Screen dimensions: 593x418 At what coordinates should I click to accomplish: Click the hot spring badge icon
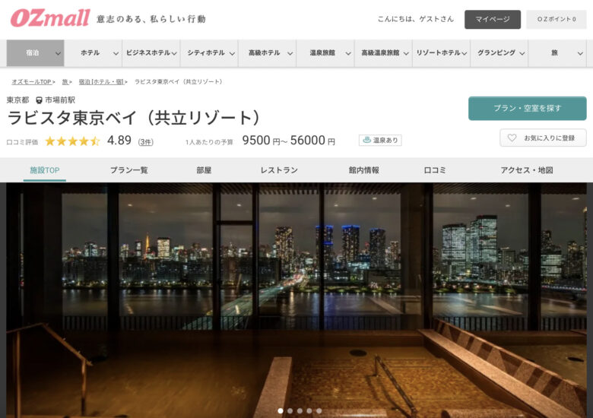click(x=366, y=140)
